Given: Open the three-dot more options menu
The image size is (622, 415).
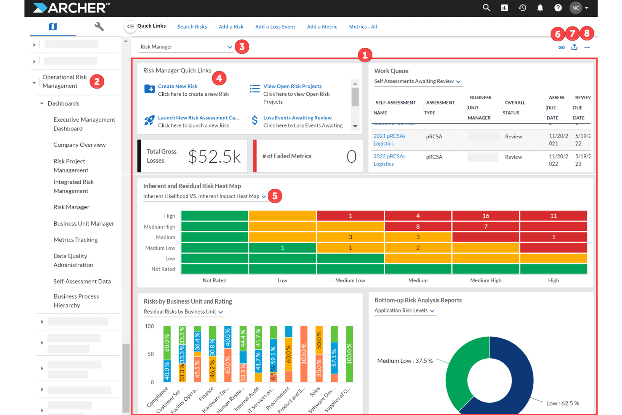Looking at the screenshot, I should tap(587, 48).
